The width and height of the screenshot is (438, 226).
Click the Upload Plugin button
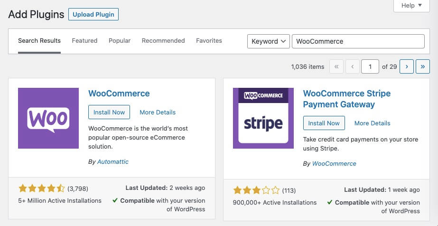[93, 15]
